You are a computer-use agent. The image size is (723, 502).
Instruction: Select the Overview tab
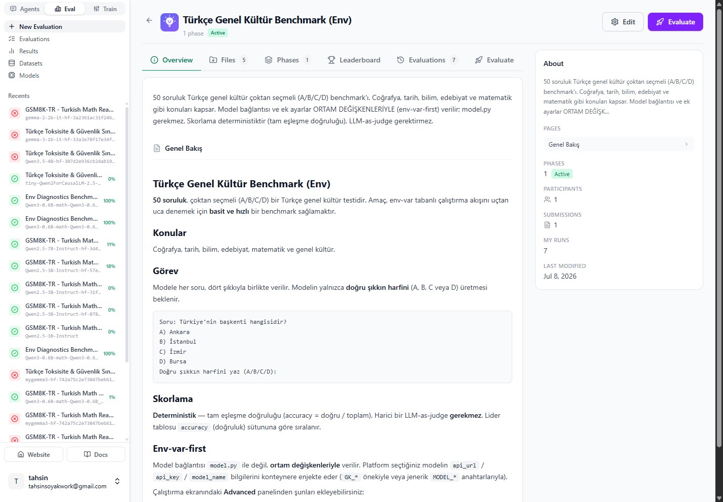click(x=172, y=60)
